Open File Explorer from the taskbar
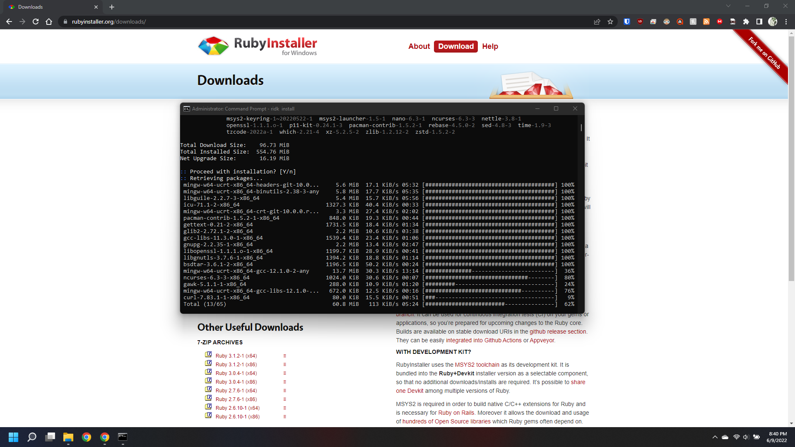The width and height of the screenshot is (795, 447). coord(68,437)
